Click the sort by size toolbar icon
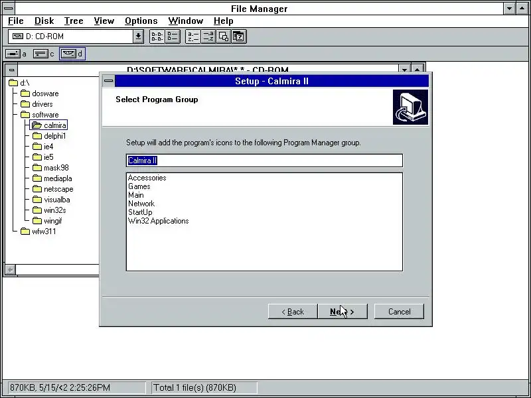Viewport: 531px width, 398px height. (224, 36)
